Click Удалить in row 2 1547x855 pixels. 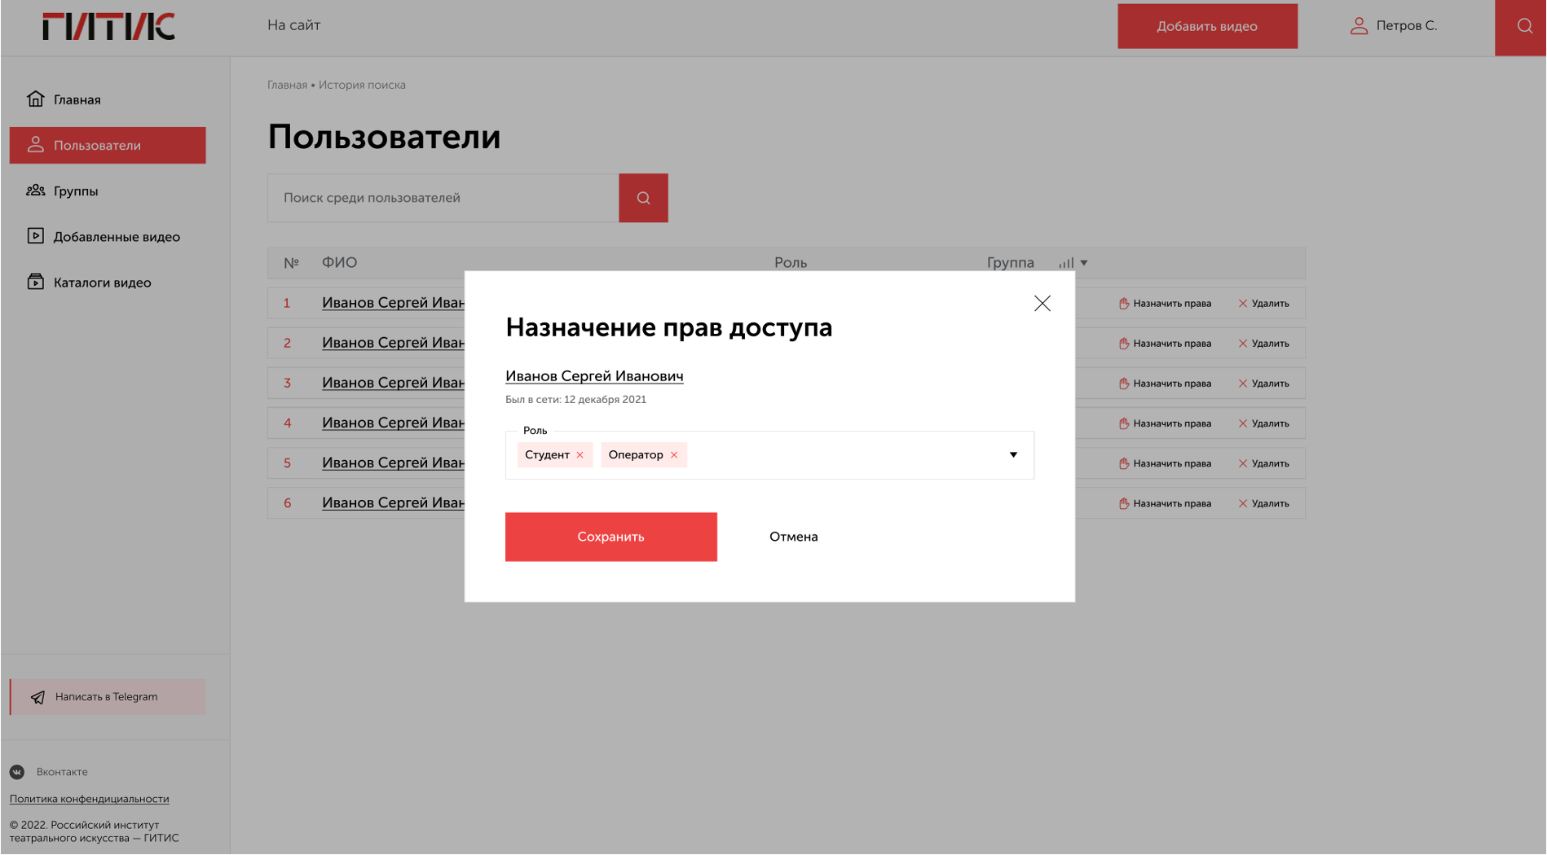click(1263, 344)
